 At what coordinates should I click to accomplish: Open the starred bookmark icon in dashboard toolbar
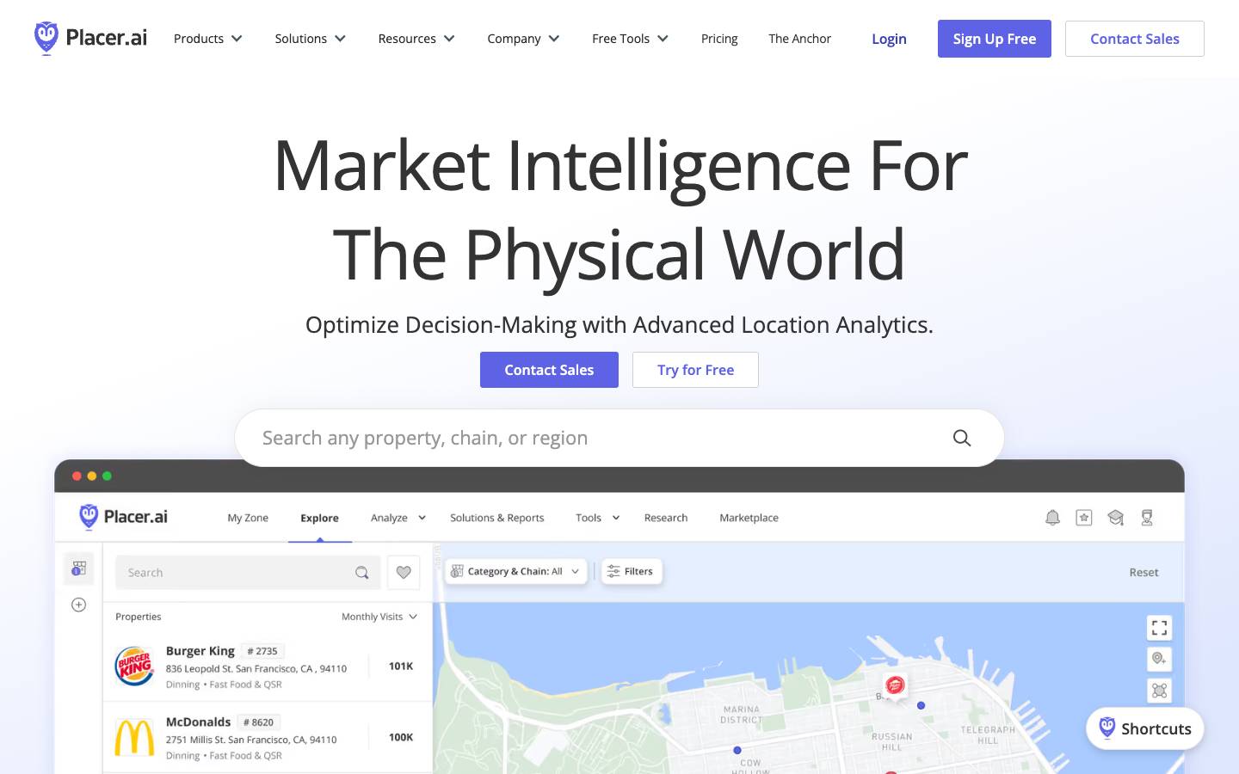1084,518
